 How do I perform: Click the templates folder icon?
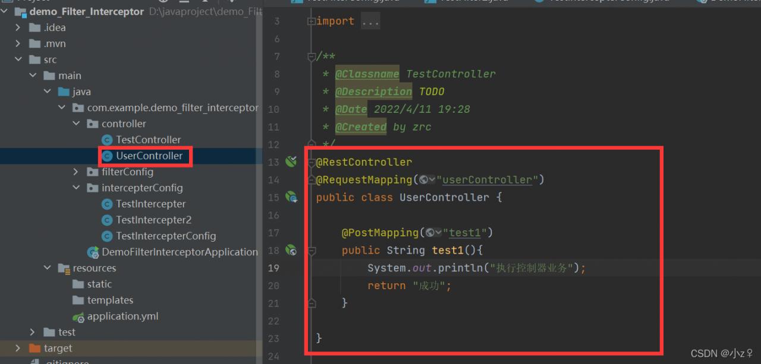[78, 300]
